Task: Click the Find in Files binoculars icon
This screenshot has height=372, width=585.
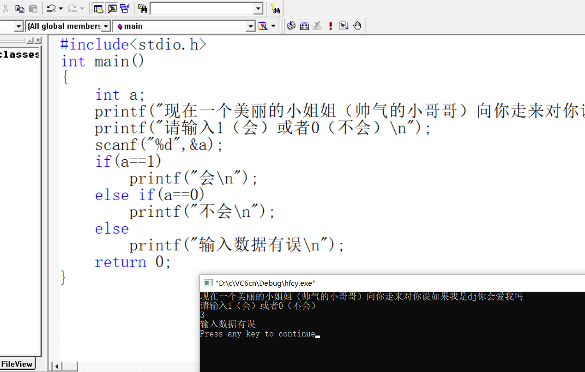Action: coord(142,8)
